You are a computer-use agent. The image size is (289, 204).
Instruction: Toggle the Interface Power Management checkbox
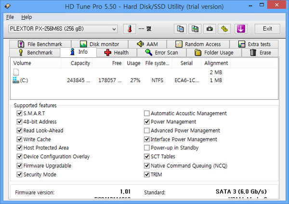click(147, 139)
